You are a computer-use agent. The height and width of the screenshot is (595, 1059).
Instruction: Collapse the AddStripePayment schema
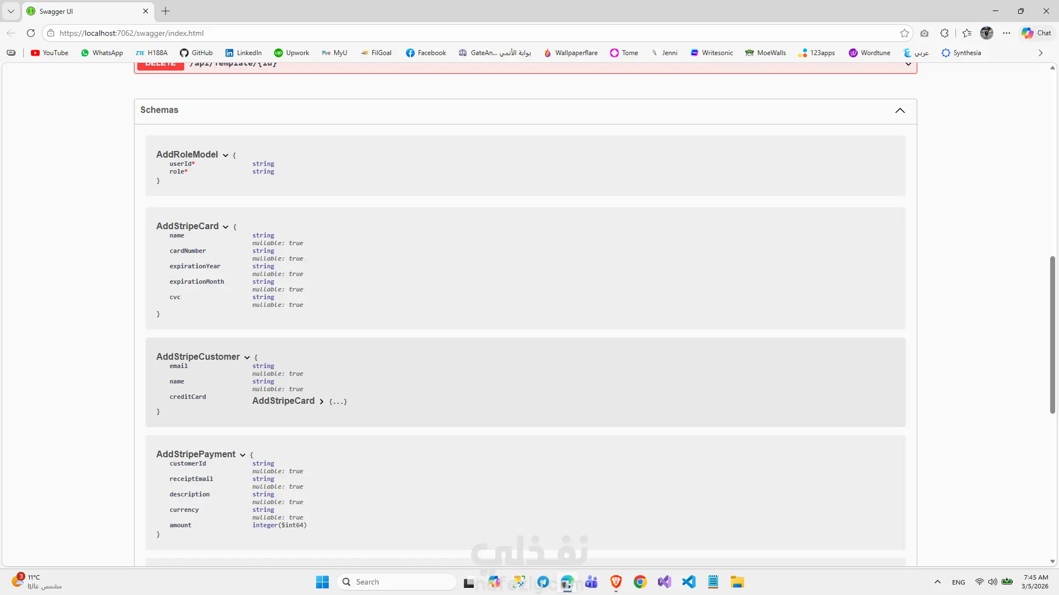242,455
